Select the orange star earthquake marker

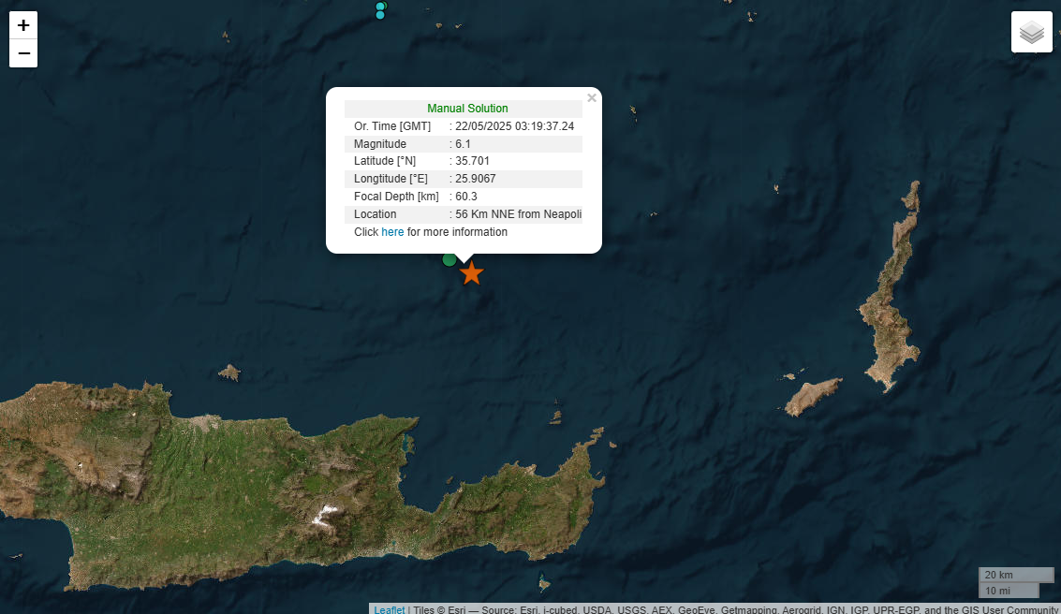[x=472, y=273]
